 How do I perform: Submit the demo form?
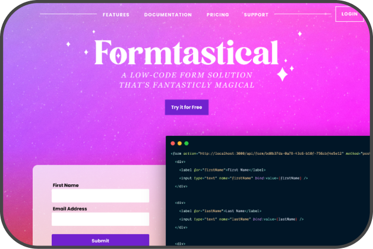(100, 241)
